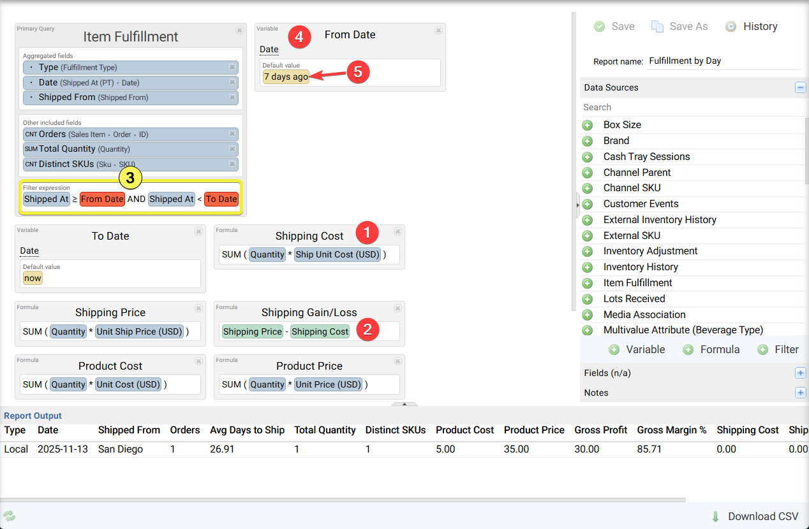Close the Shipping Cost formula box
809x529 pixels.
point(397,231)
